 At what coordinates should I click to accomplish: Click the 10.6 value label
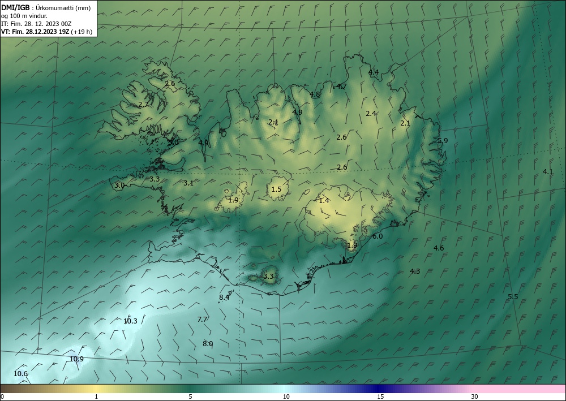[x=20, y=374]
